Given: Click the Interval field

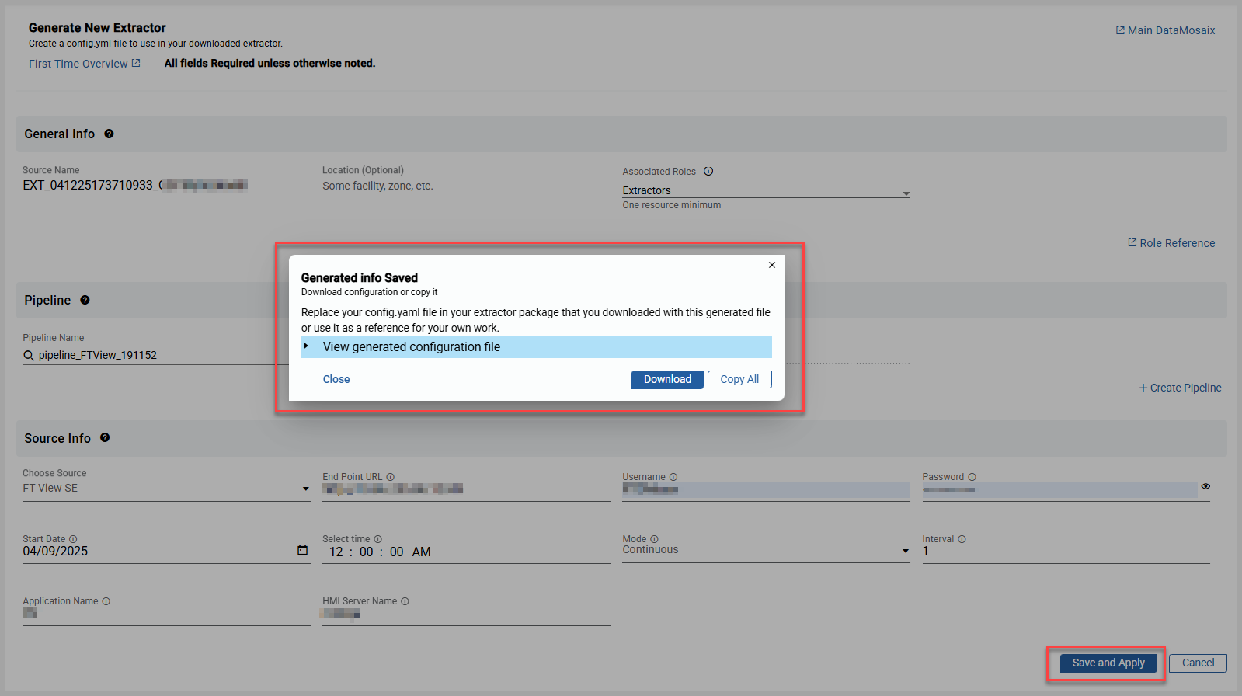Looking at the screenshot, I should [x=1066, y=552].
